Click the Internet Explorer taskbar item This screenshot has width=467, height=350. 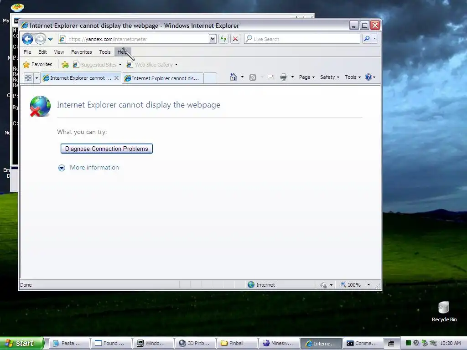tap(321, 343)
